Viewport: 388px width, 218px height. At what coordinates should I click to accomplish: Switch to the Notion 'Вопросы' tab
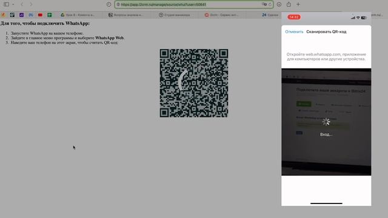tap(125, 15)
